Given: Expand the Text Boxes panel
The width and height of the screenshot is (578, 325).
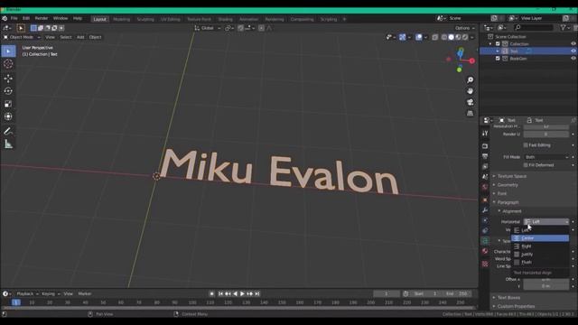Looking at the screenshot, I should [508, 297].
